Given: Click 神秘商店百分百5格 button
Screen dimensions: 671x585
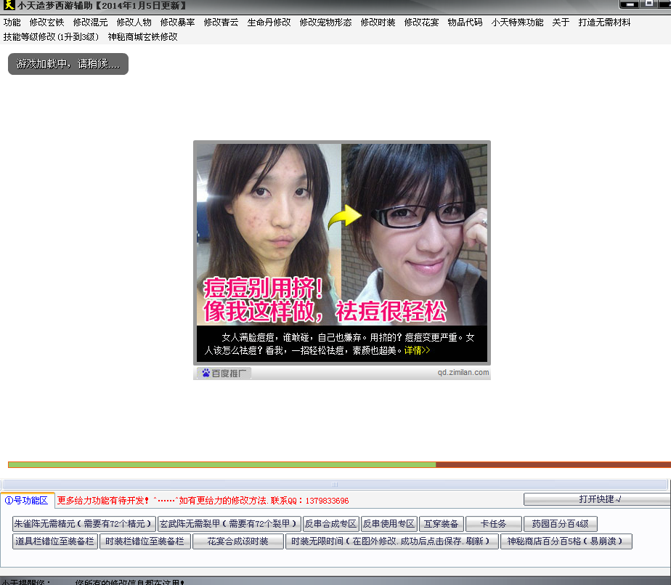Looking at the screenshot, I should point(566,541).
